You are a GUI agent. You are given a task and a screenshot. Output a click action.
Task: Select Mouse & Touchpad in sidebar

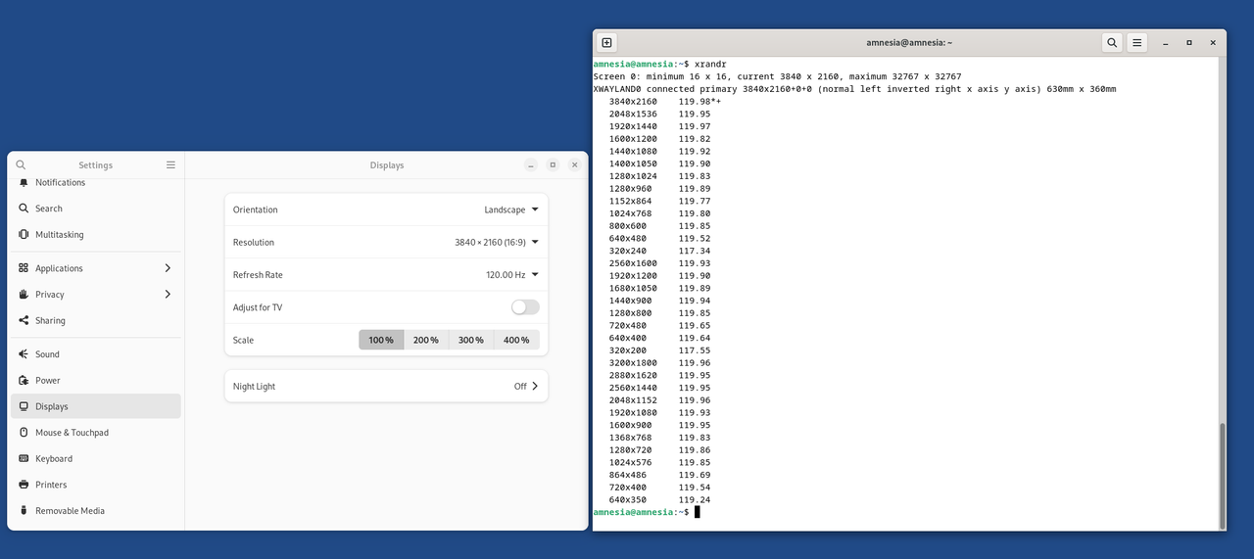(x=96, y=433)
